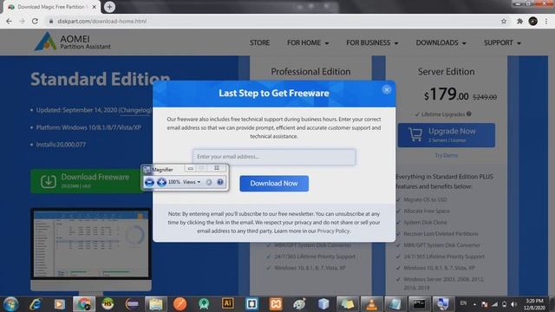Screen dimensions: 555x312
Task: Select the Download Magic Free Partition tab
Action: click(51, 7)
